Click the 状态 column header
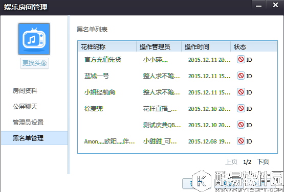Viewport: 284px width, 192px height. 254,46
